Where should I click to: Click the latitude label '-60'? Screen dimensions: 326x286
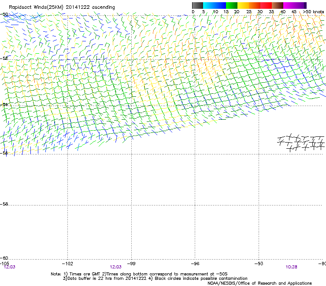[x=4, y=258]
